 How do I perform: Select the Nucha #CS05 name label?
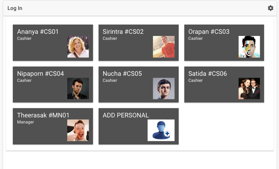122,74
